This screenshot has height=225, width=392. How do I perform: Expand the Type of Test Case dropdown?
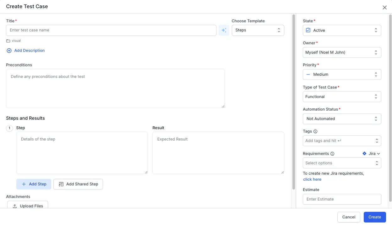pyautogui.click(x=342, y=97)
